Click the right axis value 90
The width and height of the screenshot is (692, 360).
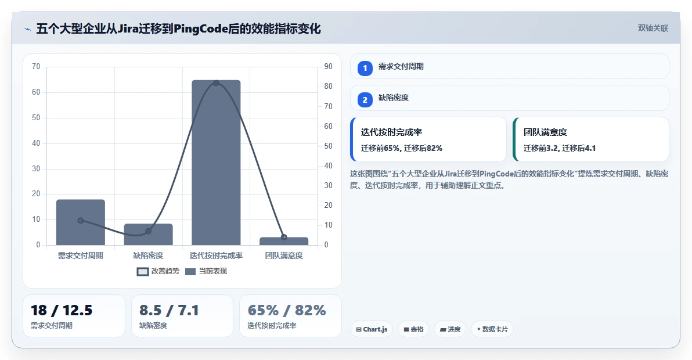329,67
